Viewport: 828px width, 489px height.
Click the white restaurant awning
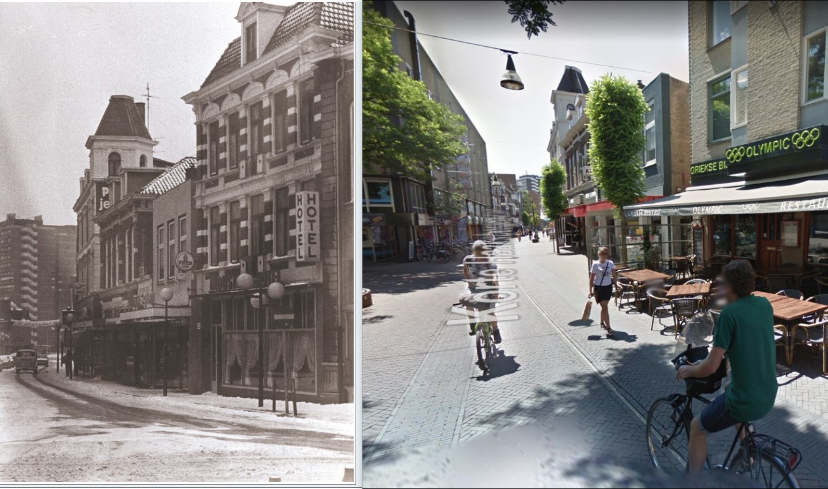pyautogui.click(x=725, y=200)
